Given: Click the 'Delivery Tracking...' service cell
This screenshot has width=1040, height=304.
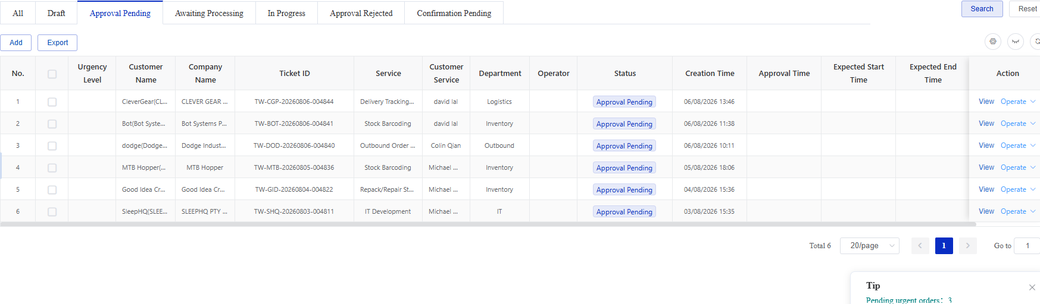Looking at the screenshot, I should point(387,102).
